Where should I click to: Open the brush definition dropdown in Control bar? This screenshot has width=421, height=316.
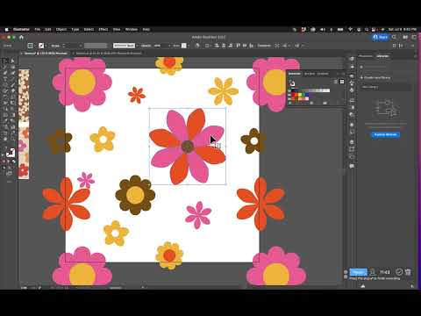click(x=125, y=46)
